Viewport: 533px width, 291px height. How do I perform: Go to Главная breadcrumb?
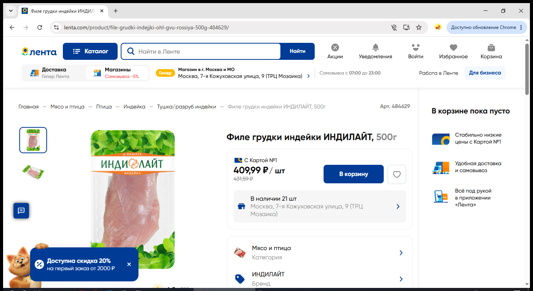(x=29, y=107)
